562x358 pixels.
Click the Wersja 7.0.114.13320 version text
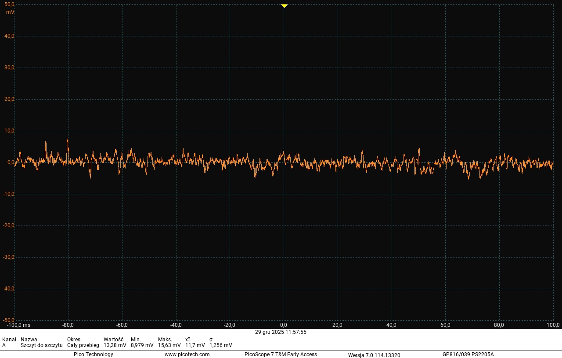[374, 355]
